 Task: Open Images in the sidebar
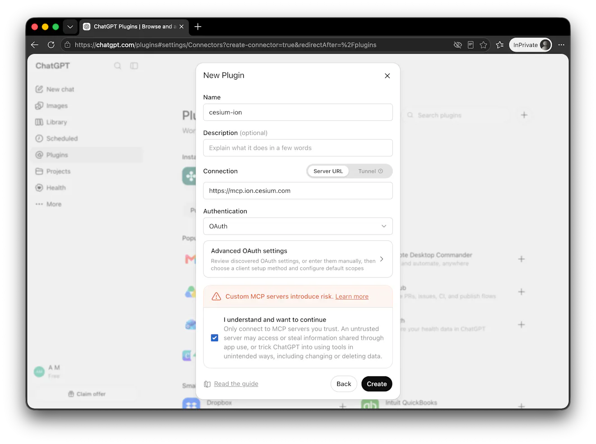pos(87,106)
